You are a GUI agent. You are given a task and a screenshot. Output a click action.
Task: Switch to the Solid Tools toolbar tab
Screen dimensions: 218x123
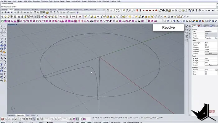pyautogui.click(x=61, y=10)
